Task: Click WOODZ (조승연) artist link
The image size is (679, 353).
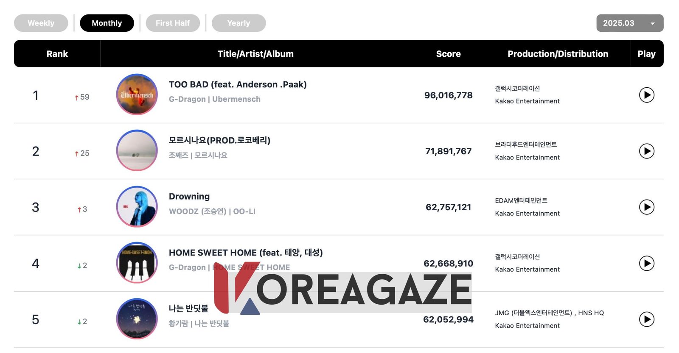Action: pyautogui.click(x=197, y=211)
